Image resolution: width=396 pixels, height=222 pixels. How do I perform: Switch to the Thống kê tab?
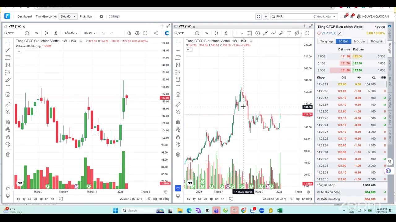pyautogui.click(x=376, y=41)
